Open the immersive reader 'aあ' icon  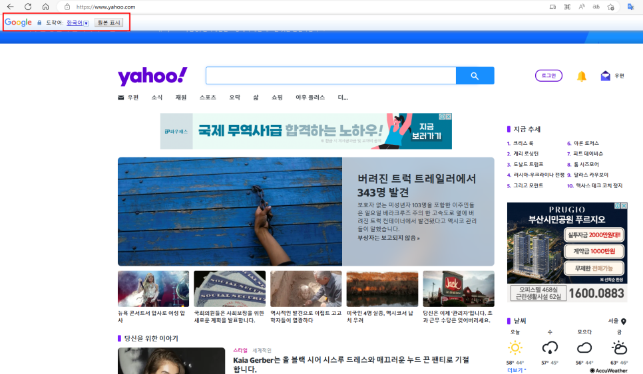596,7
